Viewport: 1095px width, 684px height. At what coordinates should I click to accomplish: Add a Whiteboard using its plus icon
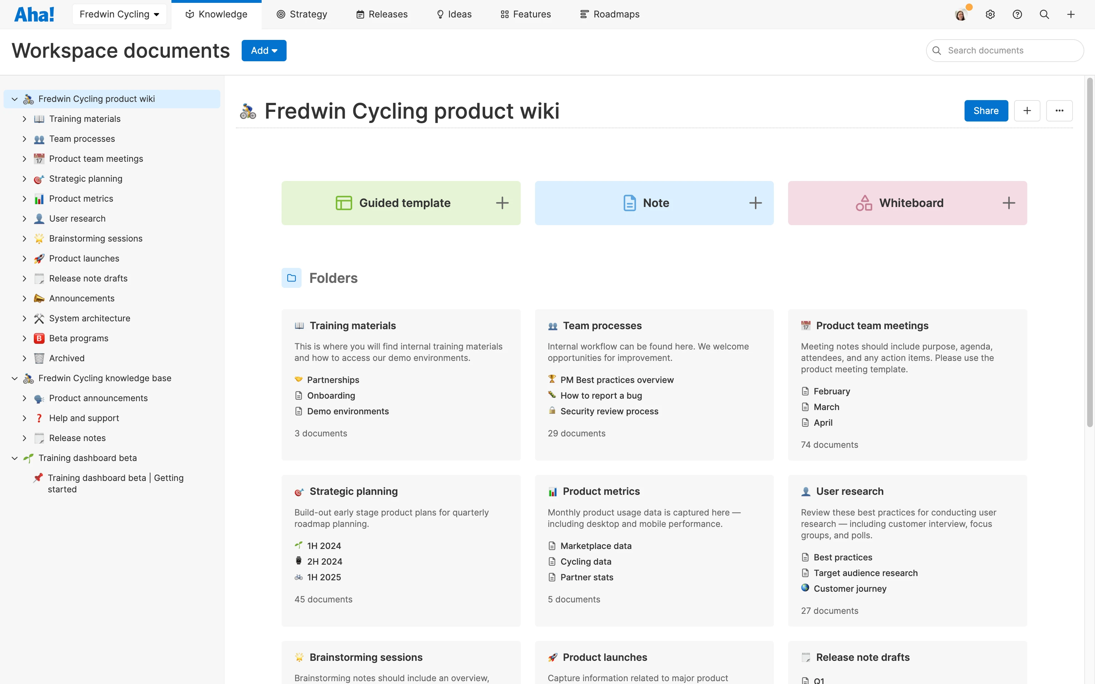1009,203
